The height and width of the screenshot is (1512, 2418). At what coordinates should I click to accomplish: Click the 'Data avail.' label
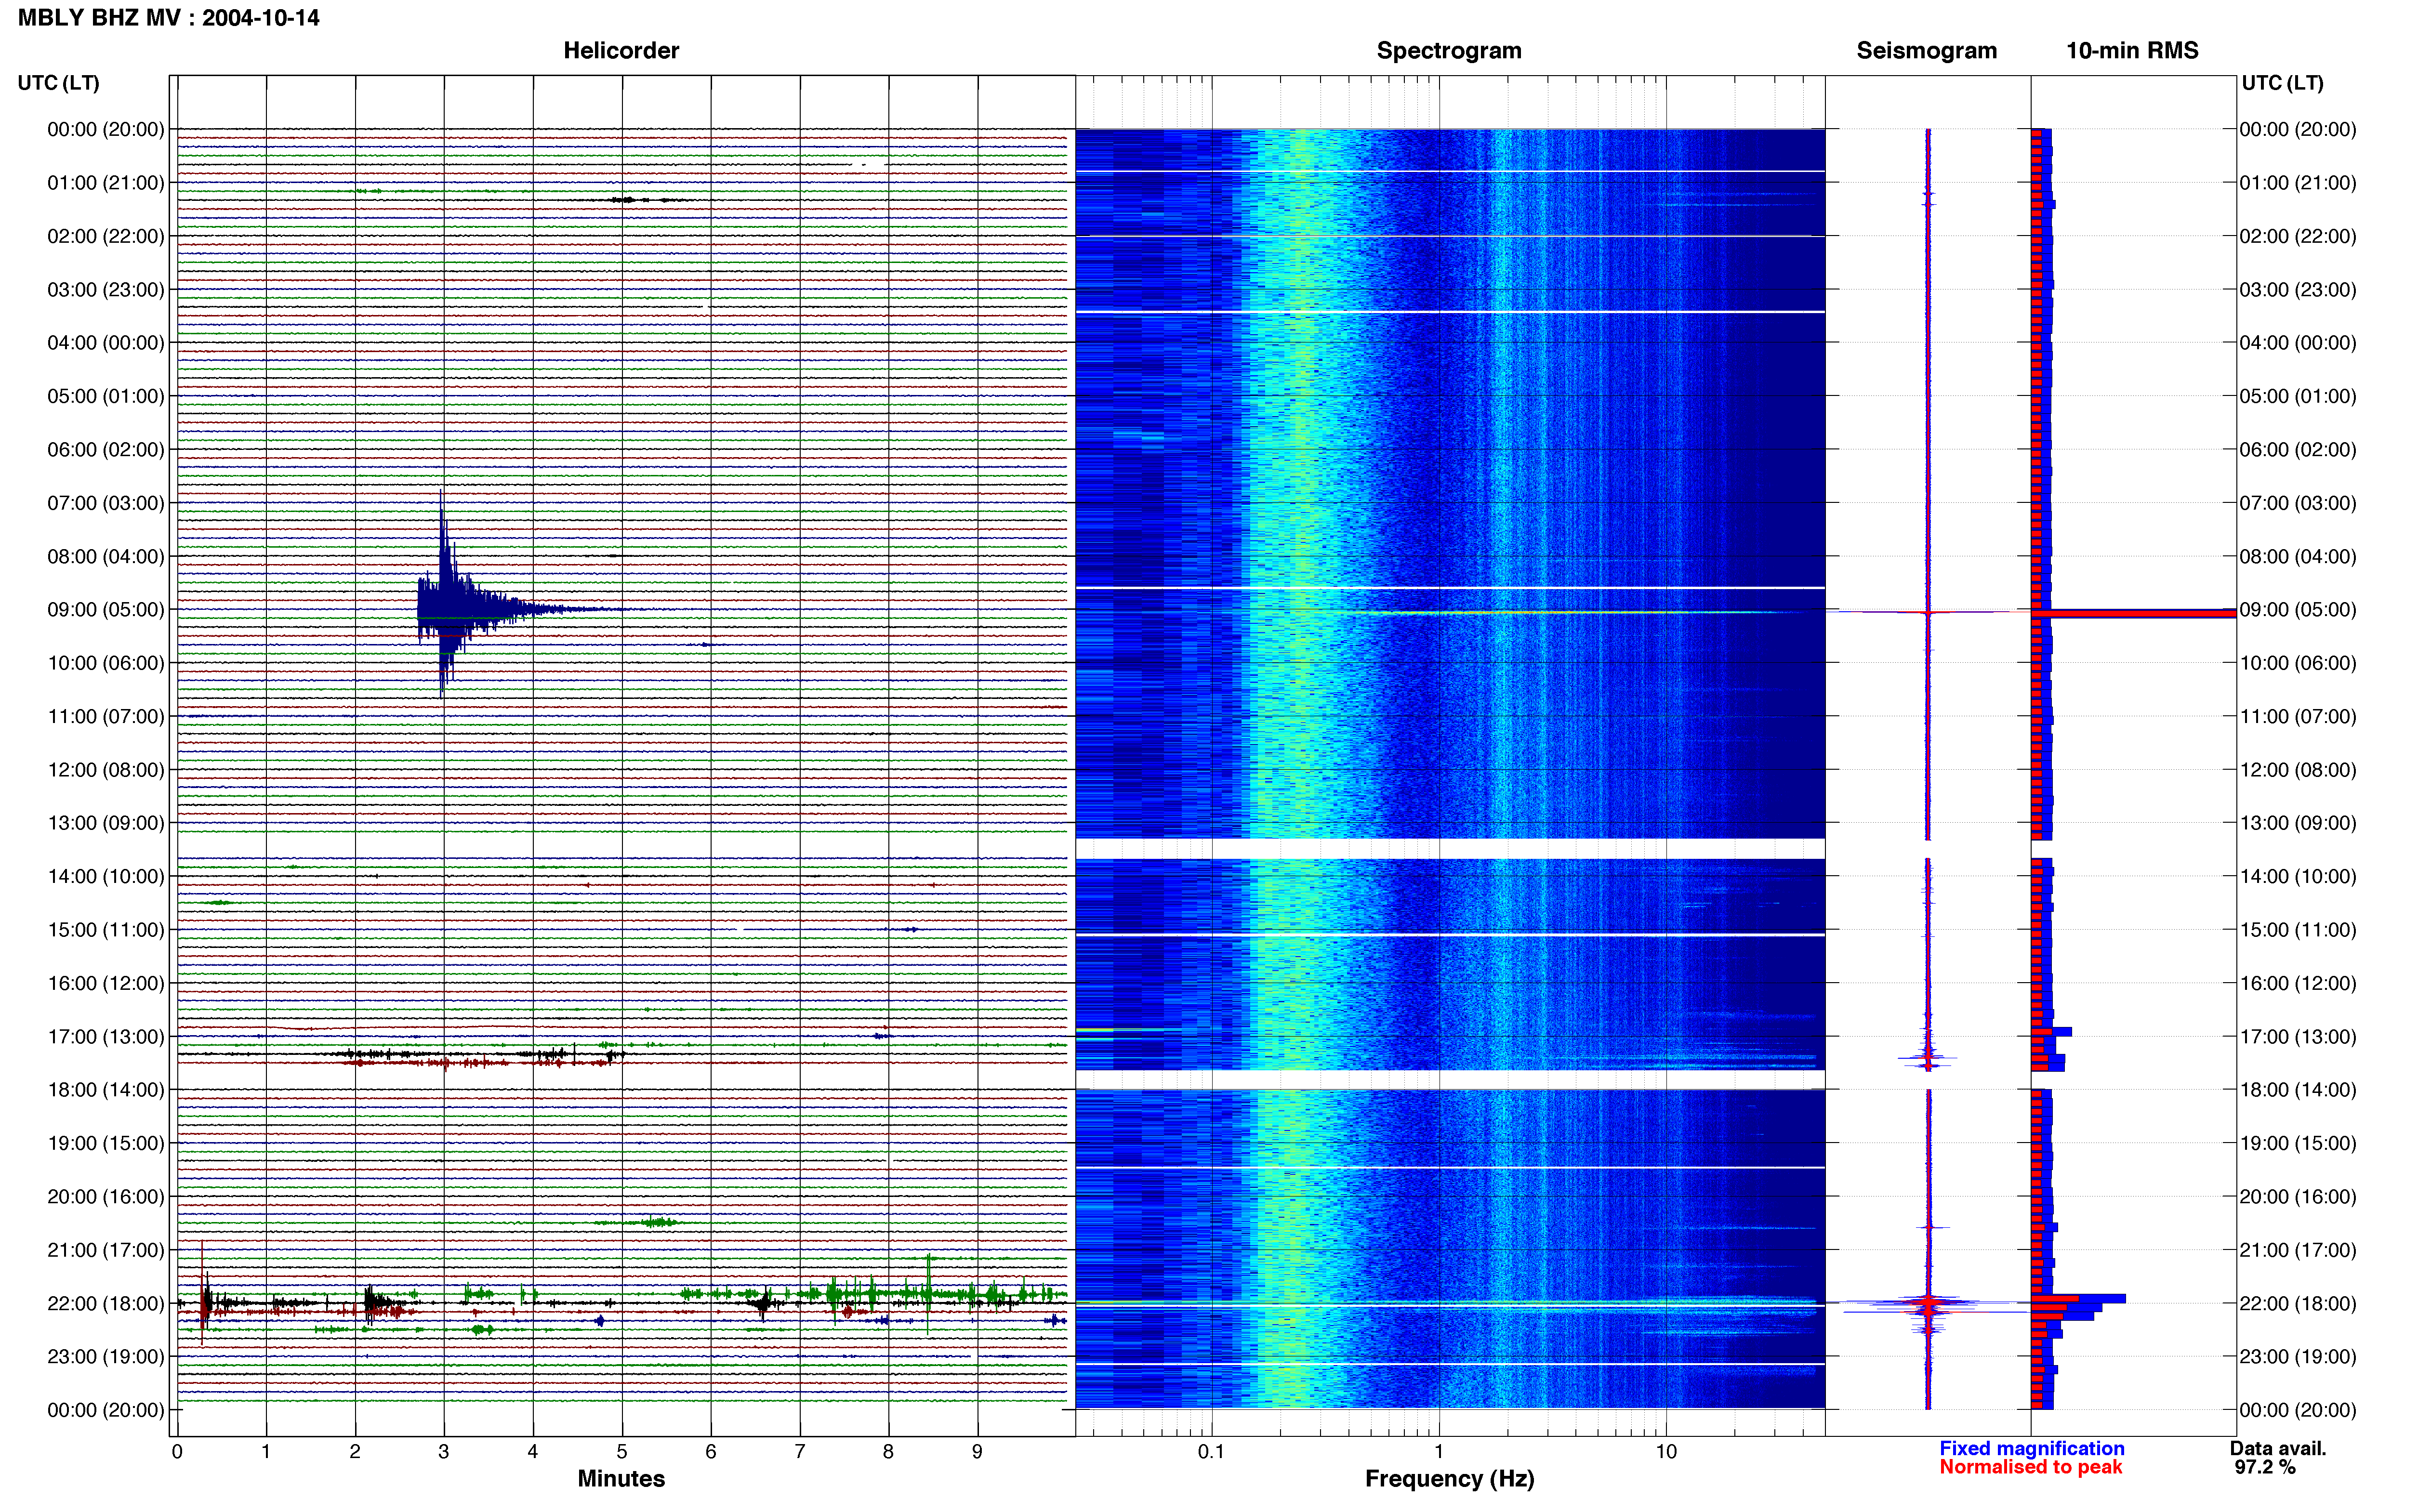(2278, 1448)
